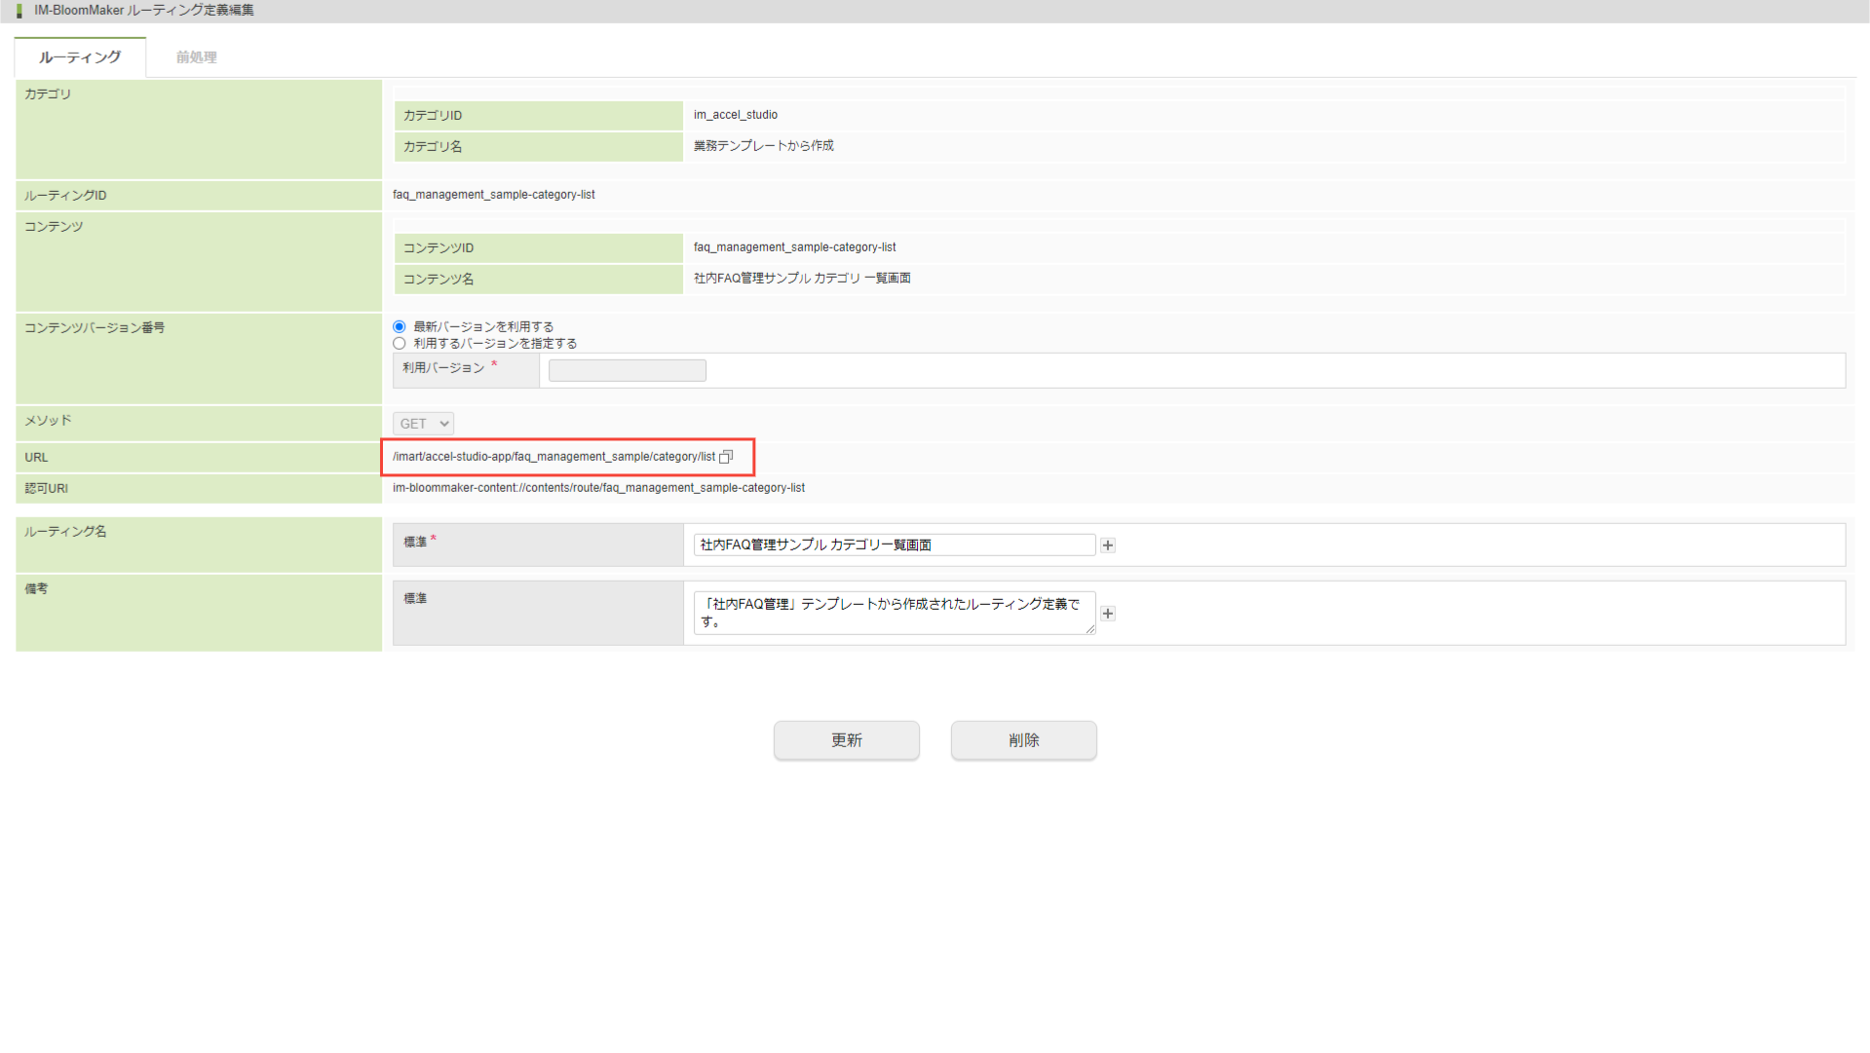Click the 認可URI row label
This screenshot has width=1870, height=1053.
click(47, 489)
